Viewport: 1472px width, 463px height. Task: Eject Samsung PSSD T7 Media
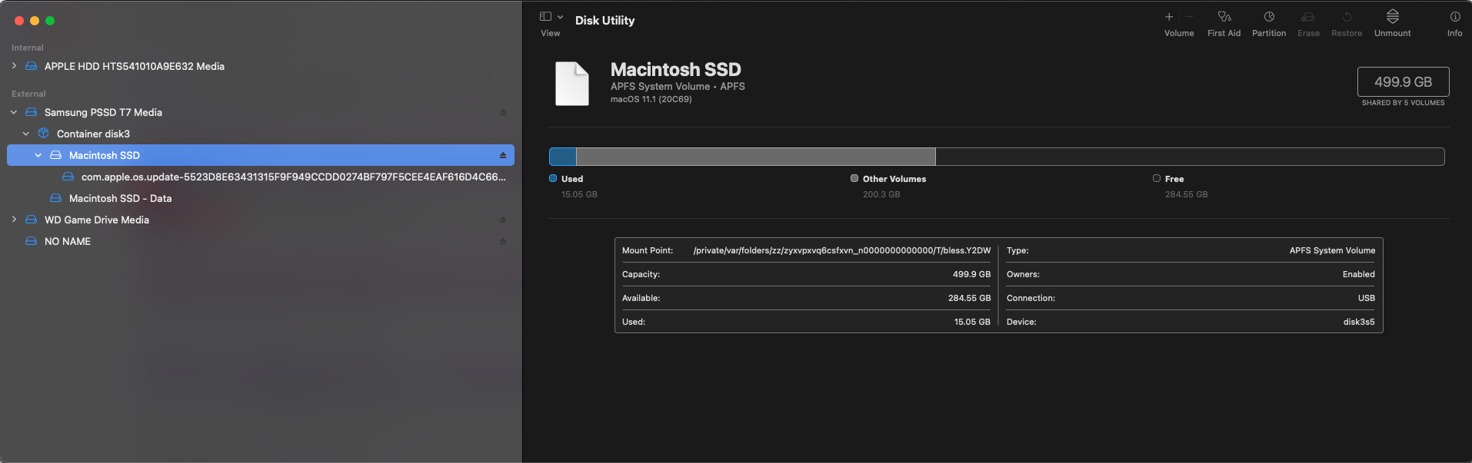tap(503, 112)
